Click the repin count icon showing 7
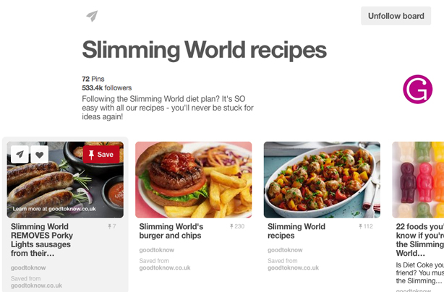 [109, 226]
